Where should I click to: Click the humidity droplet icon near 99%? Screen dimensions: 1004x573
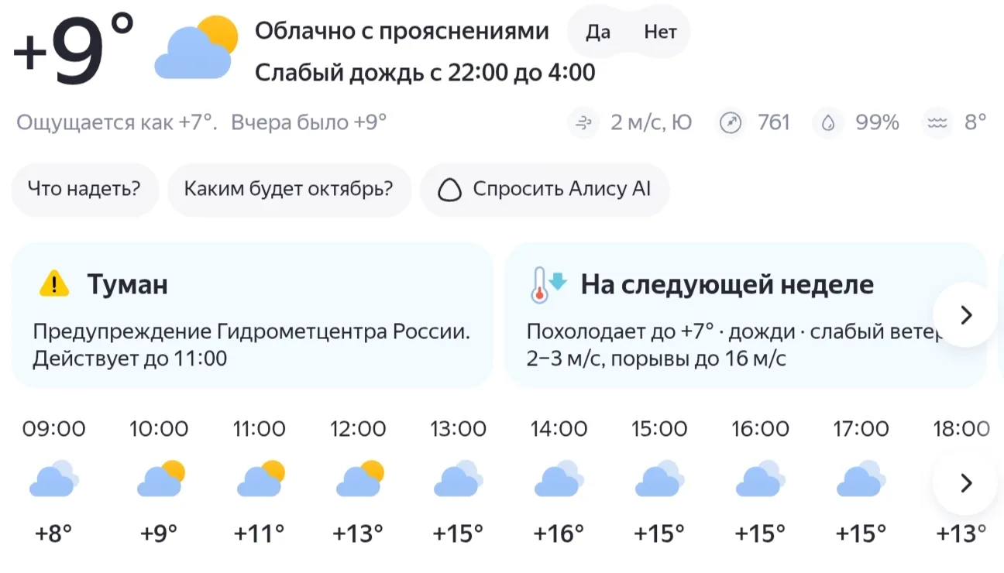(828, 122)
